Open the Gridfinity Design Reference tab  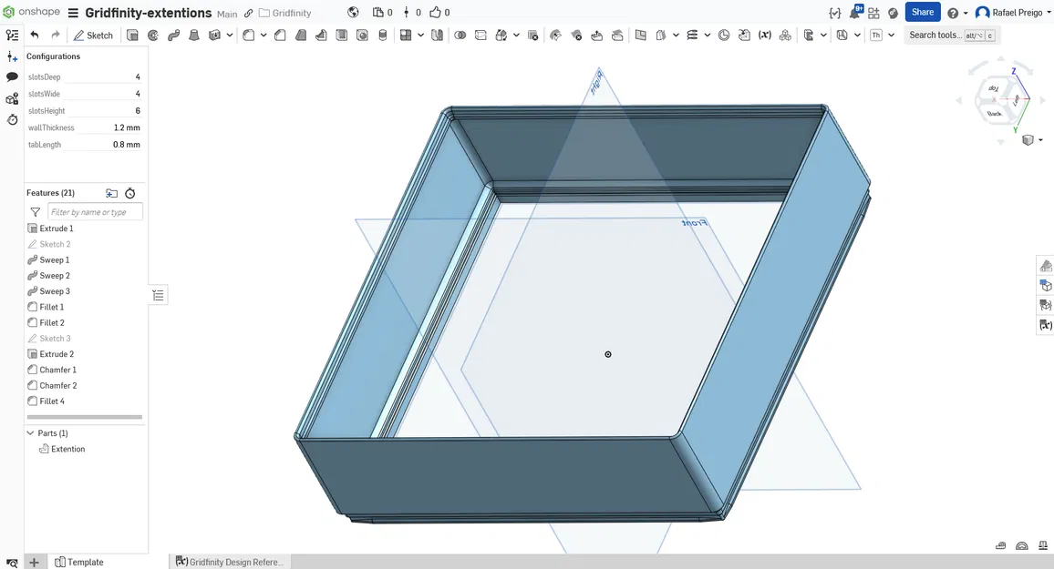coord(230,563)
